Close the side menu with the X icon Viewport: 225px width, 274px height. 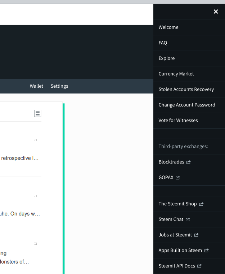[x=216, y=12]
